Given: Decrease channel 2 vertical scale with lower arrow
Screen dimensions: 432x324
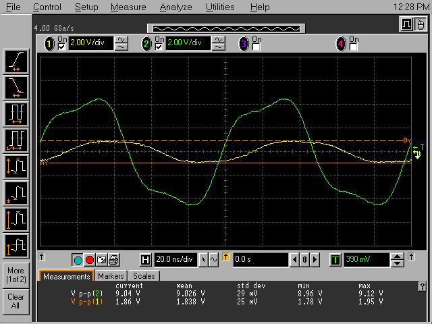Looking at the screenshot, I should click(x=218, y=47).
